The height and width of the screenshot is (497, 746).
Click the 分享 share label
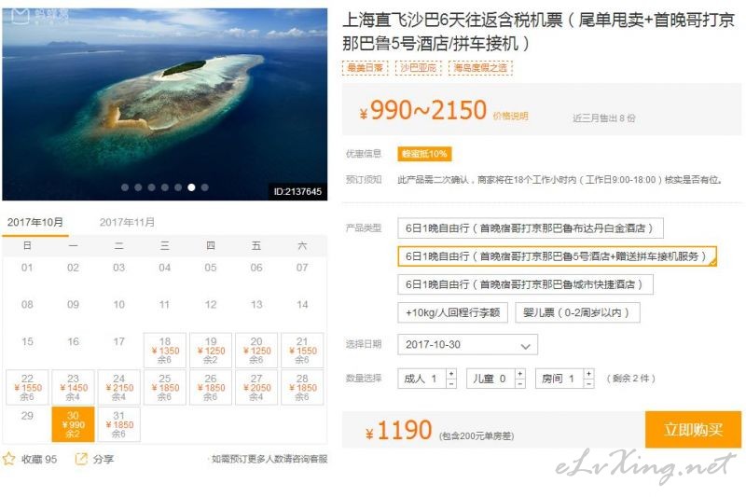[x=104, y=459]
